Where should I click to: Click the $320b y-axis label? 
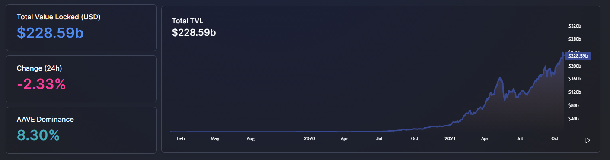(575, 26)
